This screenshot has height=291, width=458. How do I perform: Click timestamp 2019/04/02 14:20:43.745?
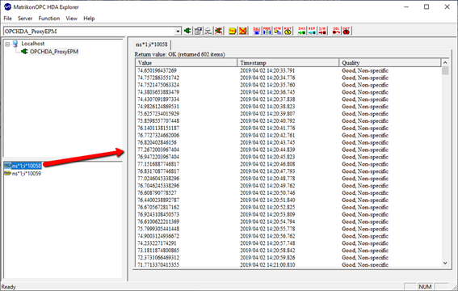pos(267,142)
